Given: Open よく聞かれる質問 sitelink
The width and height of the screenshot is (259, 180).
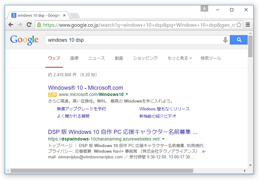Looking at the screenshot, I should (x=73, y=116).
